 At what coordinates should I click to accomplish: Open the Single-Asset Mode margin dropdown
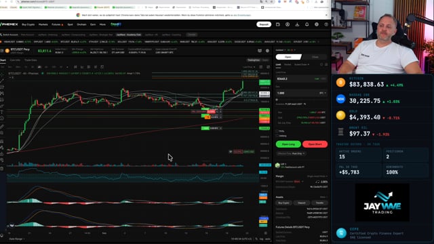pos(317,176)
